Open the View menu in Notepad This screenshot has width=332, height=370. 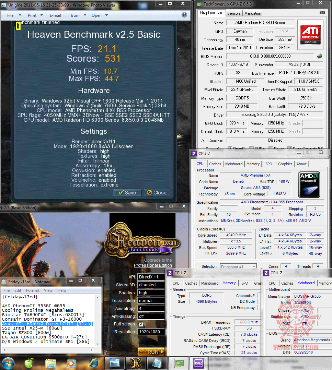click(x=48, y=290)
